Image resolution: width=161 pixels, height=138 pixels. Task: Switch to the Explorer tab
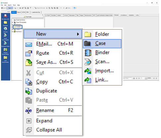[x=14, y=12]
